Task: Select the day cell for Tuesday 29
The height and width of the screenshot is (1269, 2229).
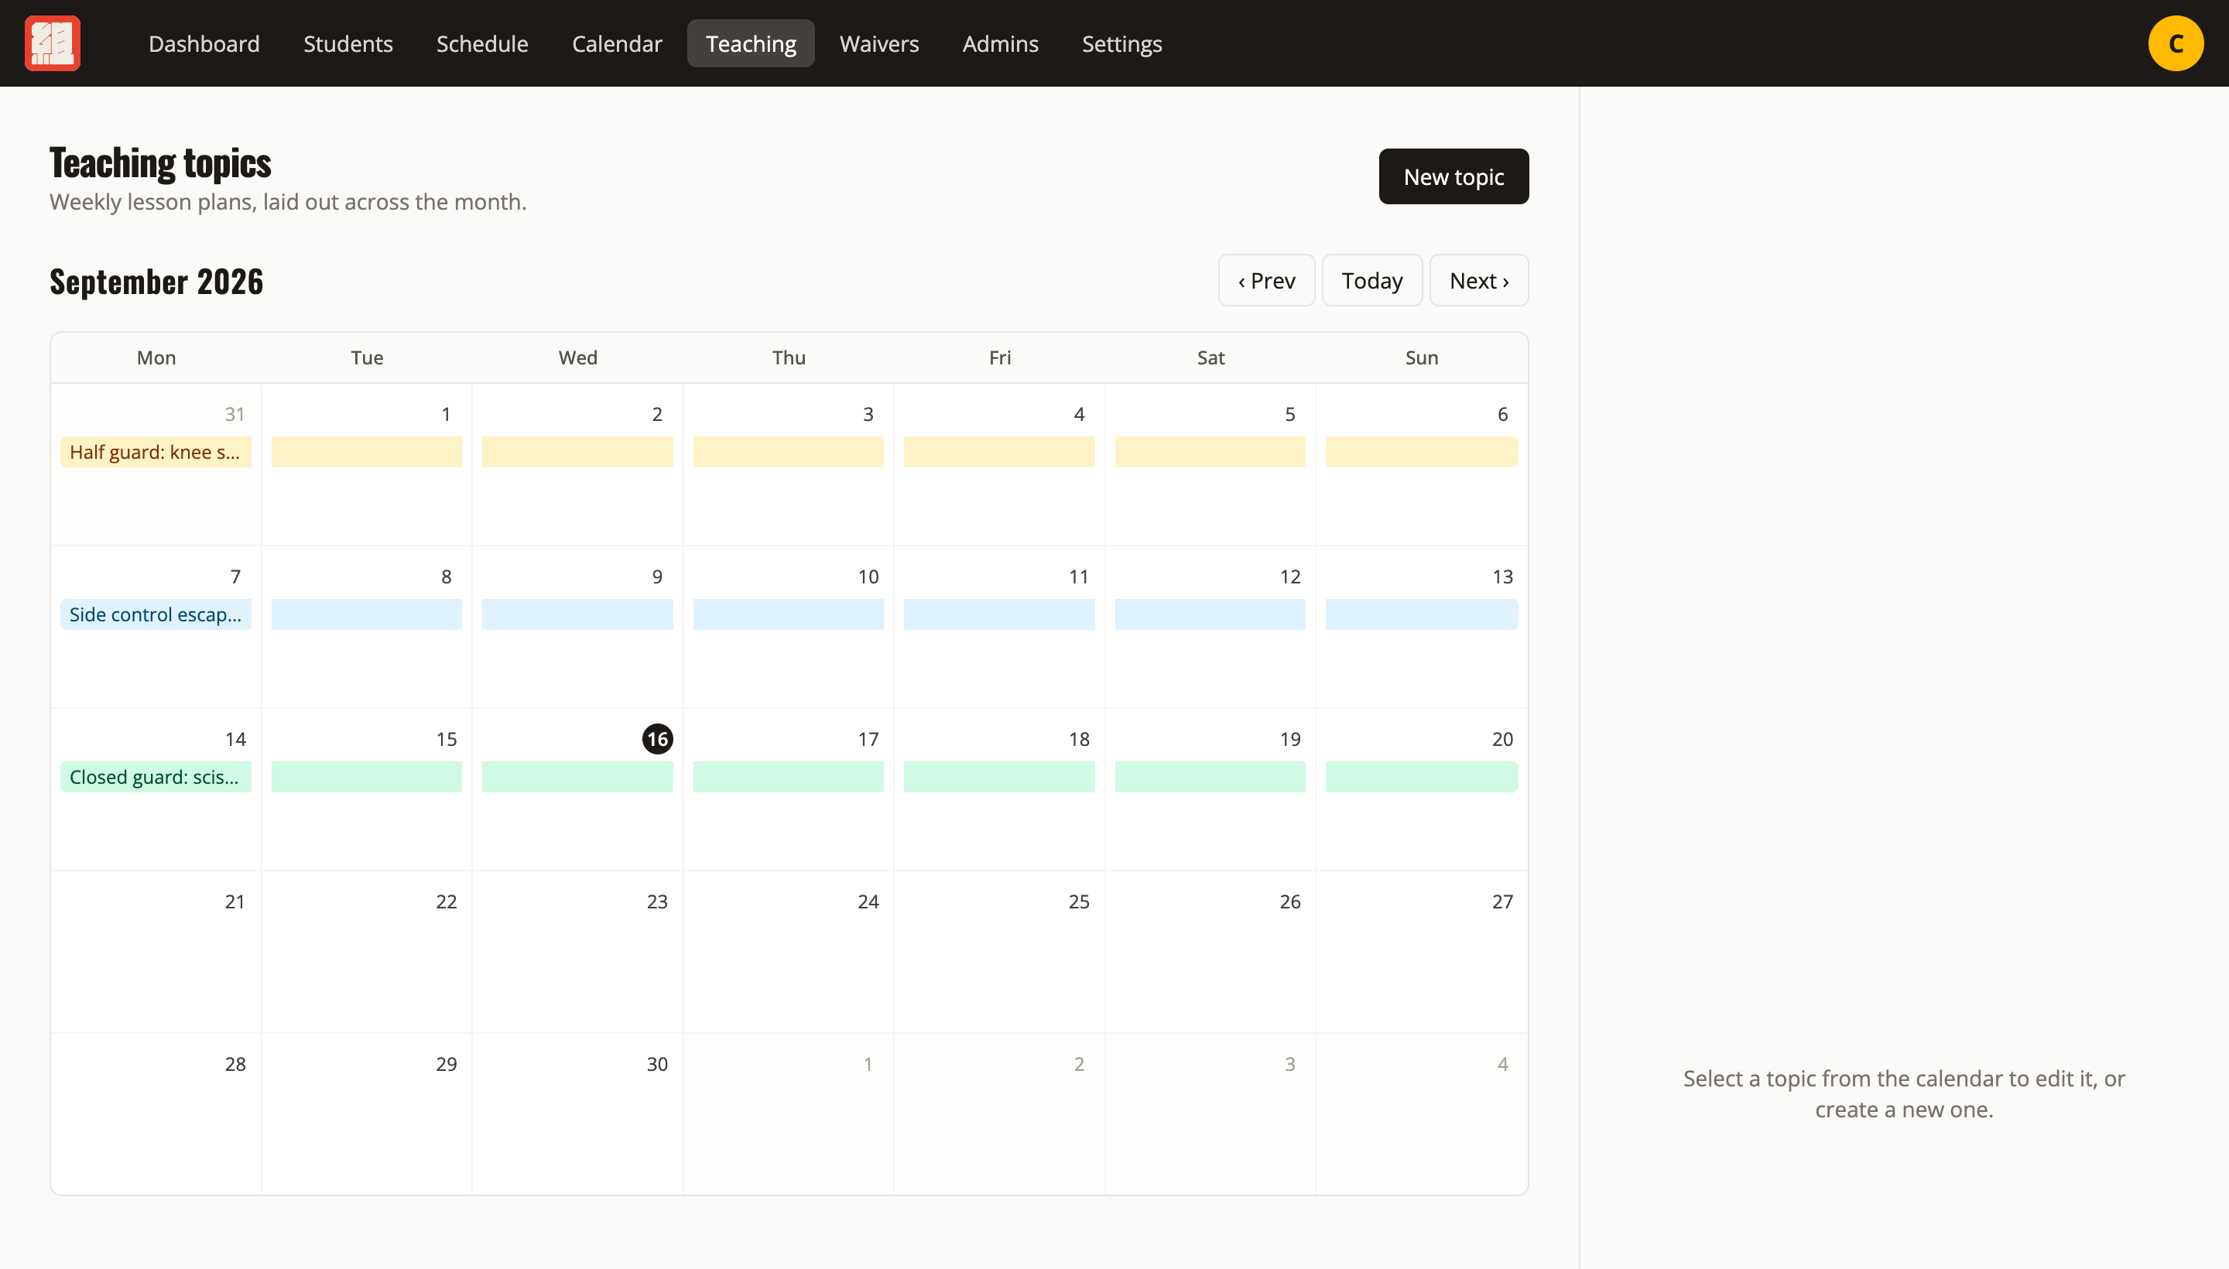Action: point(366,1115)
